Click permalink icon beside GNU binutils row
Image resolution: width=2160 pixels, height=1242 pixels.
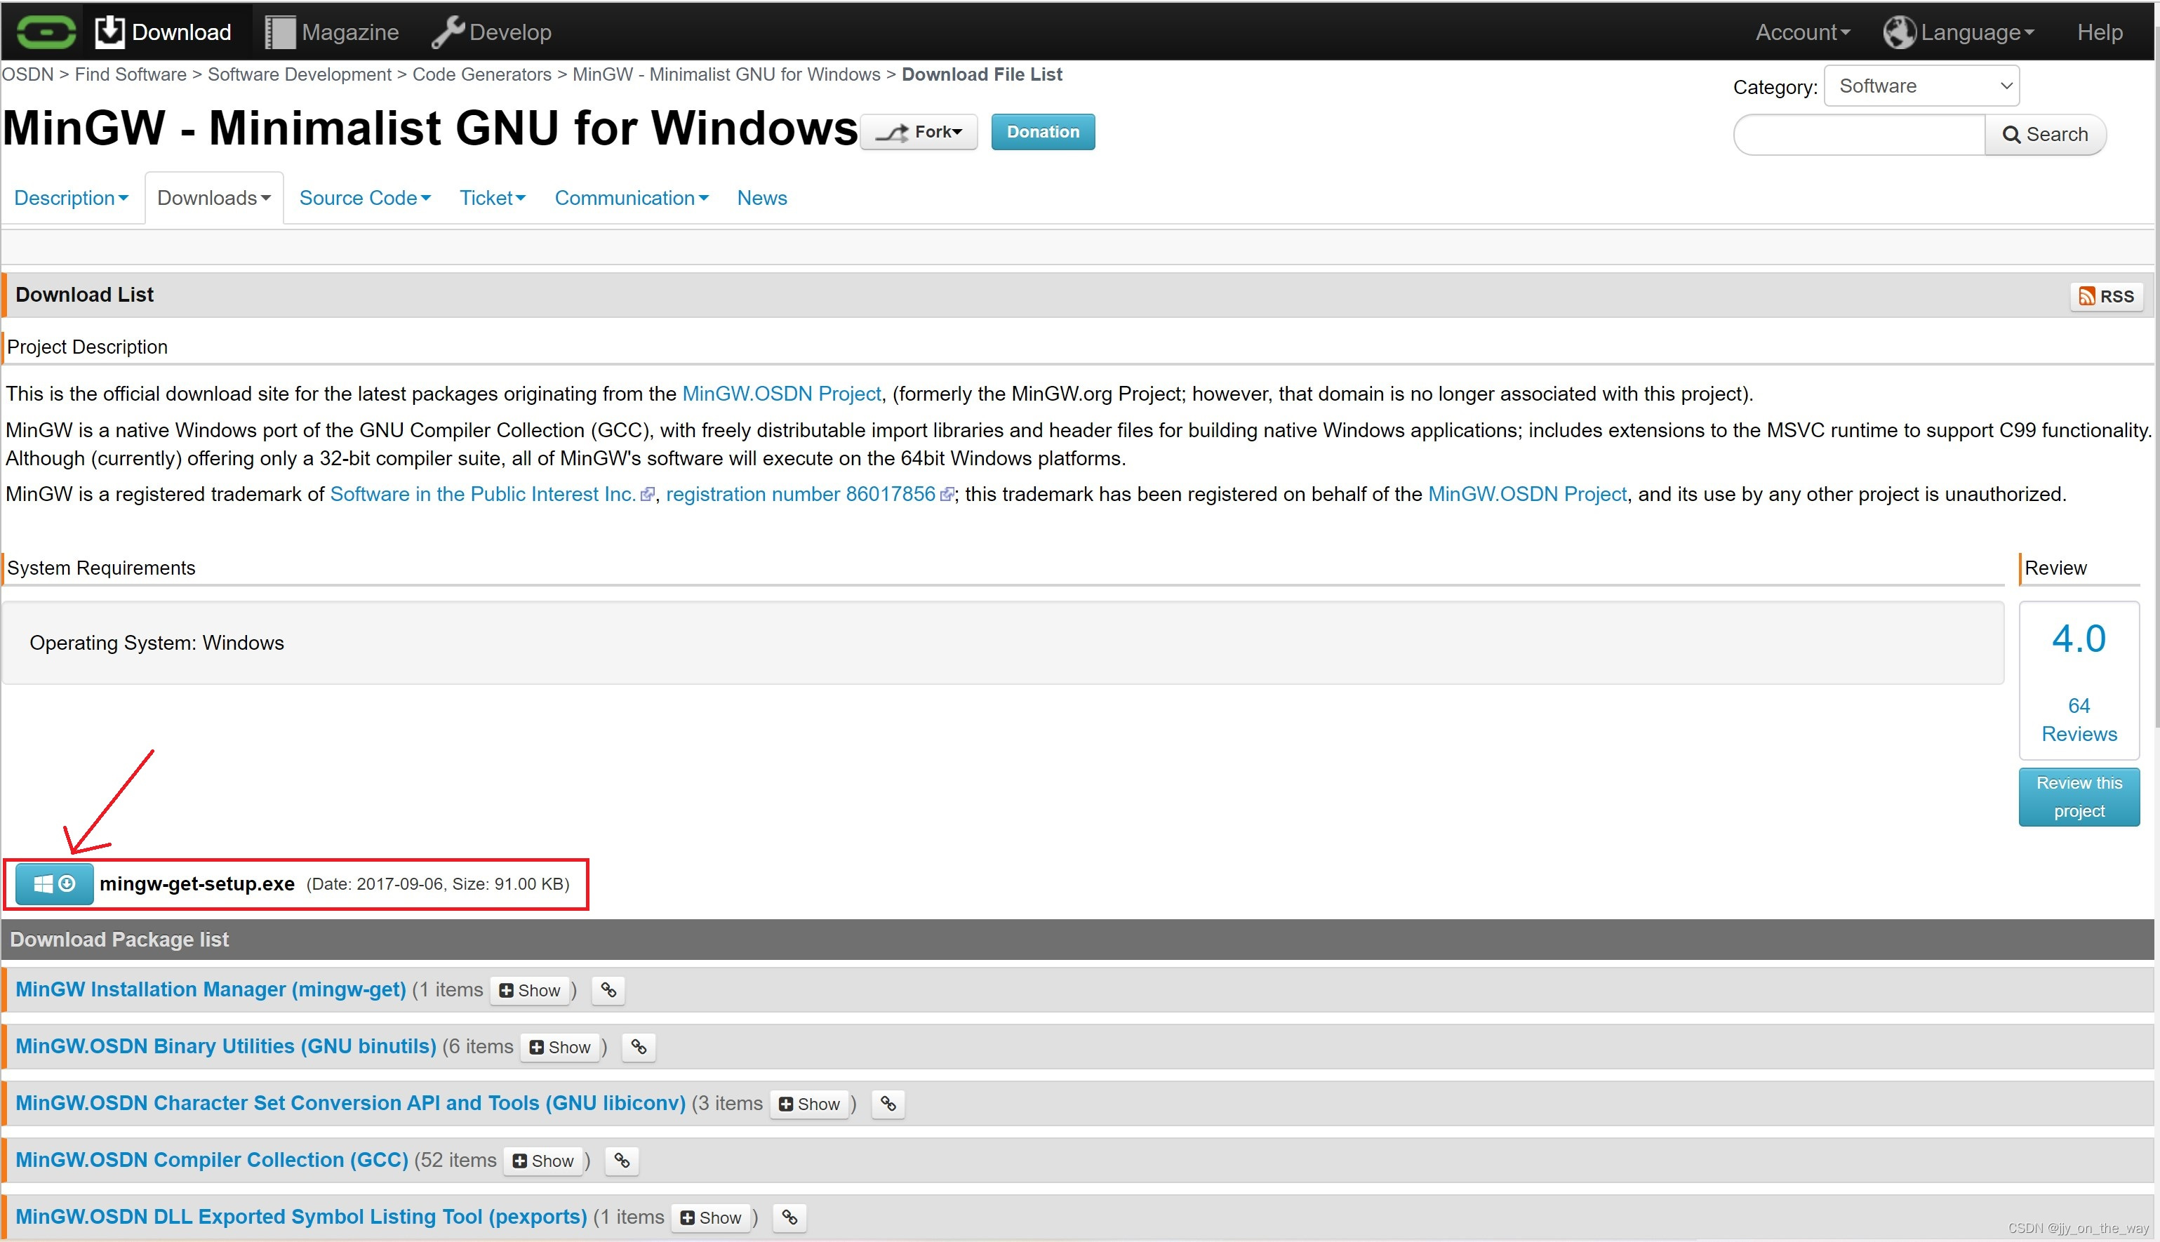click(638, 1047)
